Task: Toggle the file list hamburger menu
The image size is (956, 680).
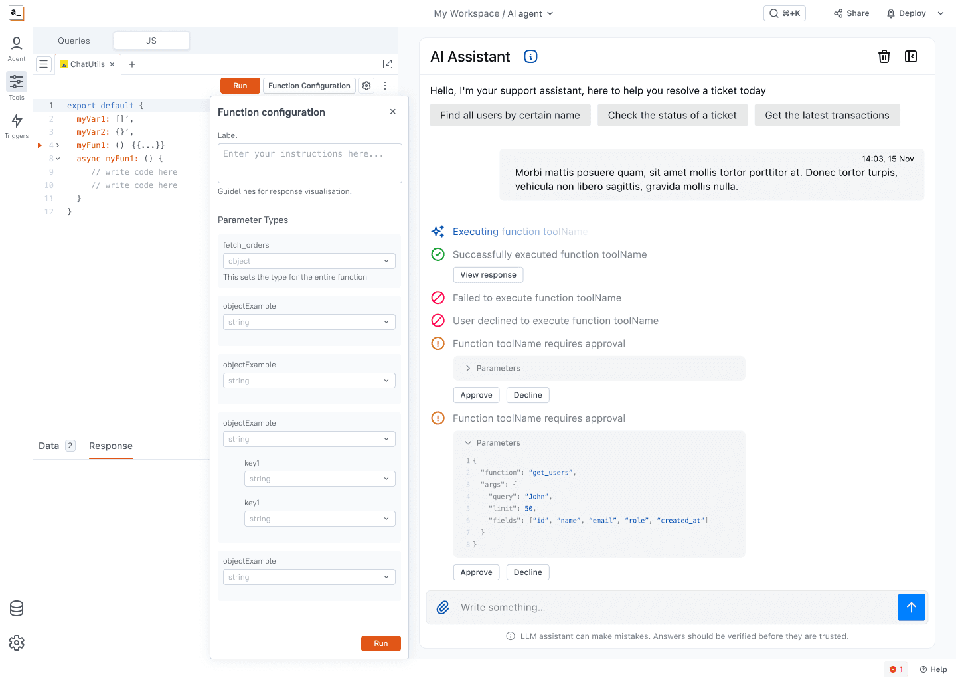Action: click(x=44, y=64)
